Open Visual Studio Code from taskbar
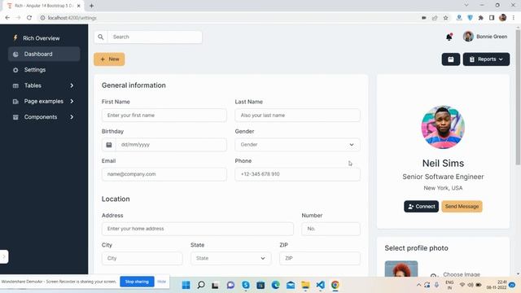This screenshot has height=293, width=521. click(320, 285)
